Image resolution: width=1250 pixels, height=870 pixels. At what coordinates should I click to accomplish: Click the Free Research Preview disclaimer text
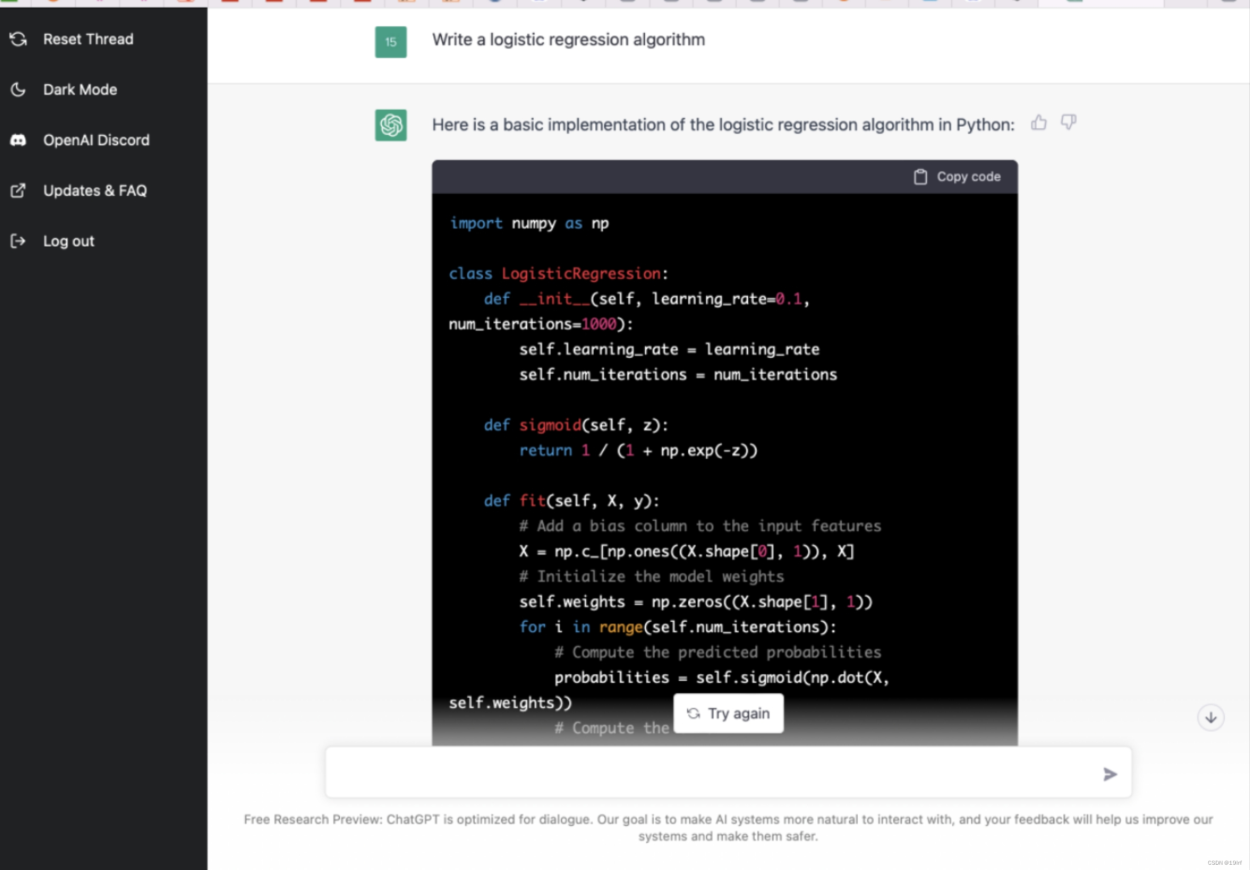pos(728,827)
